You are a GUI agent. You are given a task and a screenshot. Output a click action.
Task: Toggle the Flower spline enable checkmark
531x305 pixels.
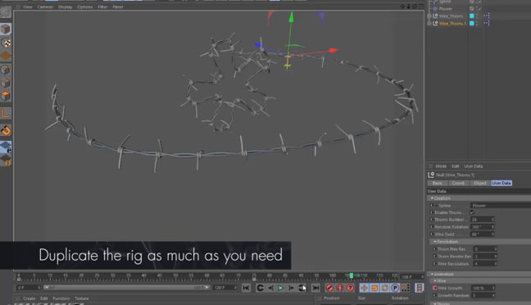(479, 8)
